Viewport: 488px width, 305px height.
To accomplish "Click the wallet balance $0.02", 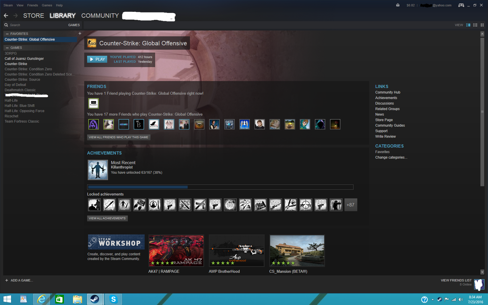I will pyautogui.click(x=411, y=5).
